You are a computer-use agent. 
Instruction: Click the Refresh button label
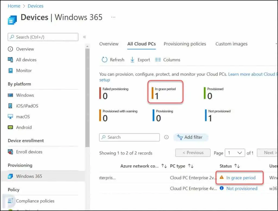pyautogui.click(x=117, y=60)
